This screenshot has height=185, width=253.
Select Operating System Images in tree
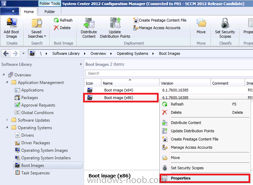click(41, 150)
